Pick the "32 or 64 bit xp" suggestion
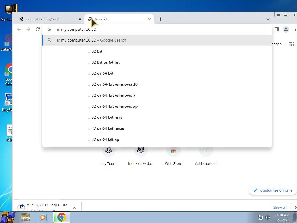Screen dimensions: 297x223 (x=157, y=139)
